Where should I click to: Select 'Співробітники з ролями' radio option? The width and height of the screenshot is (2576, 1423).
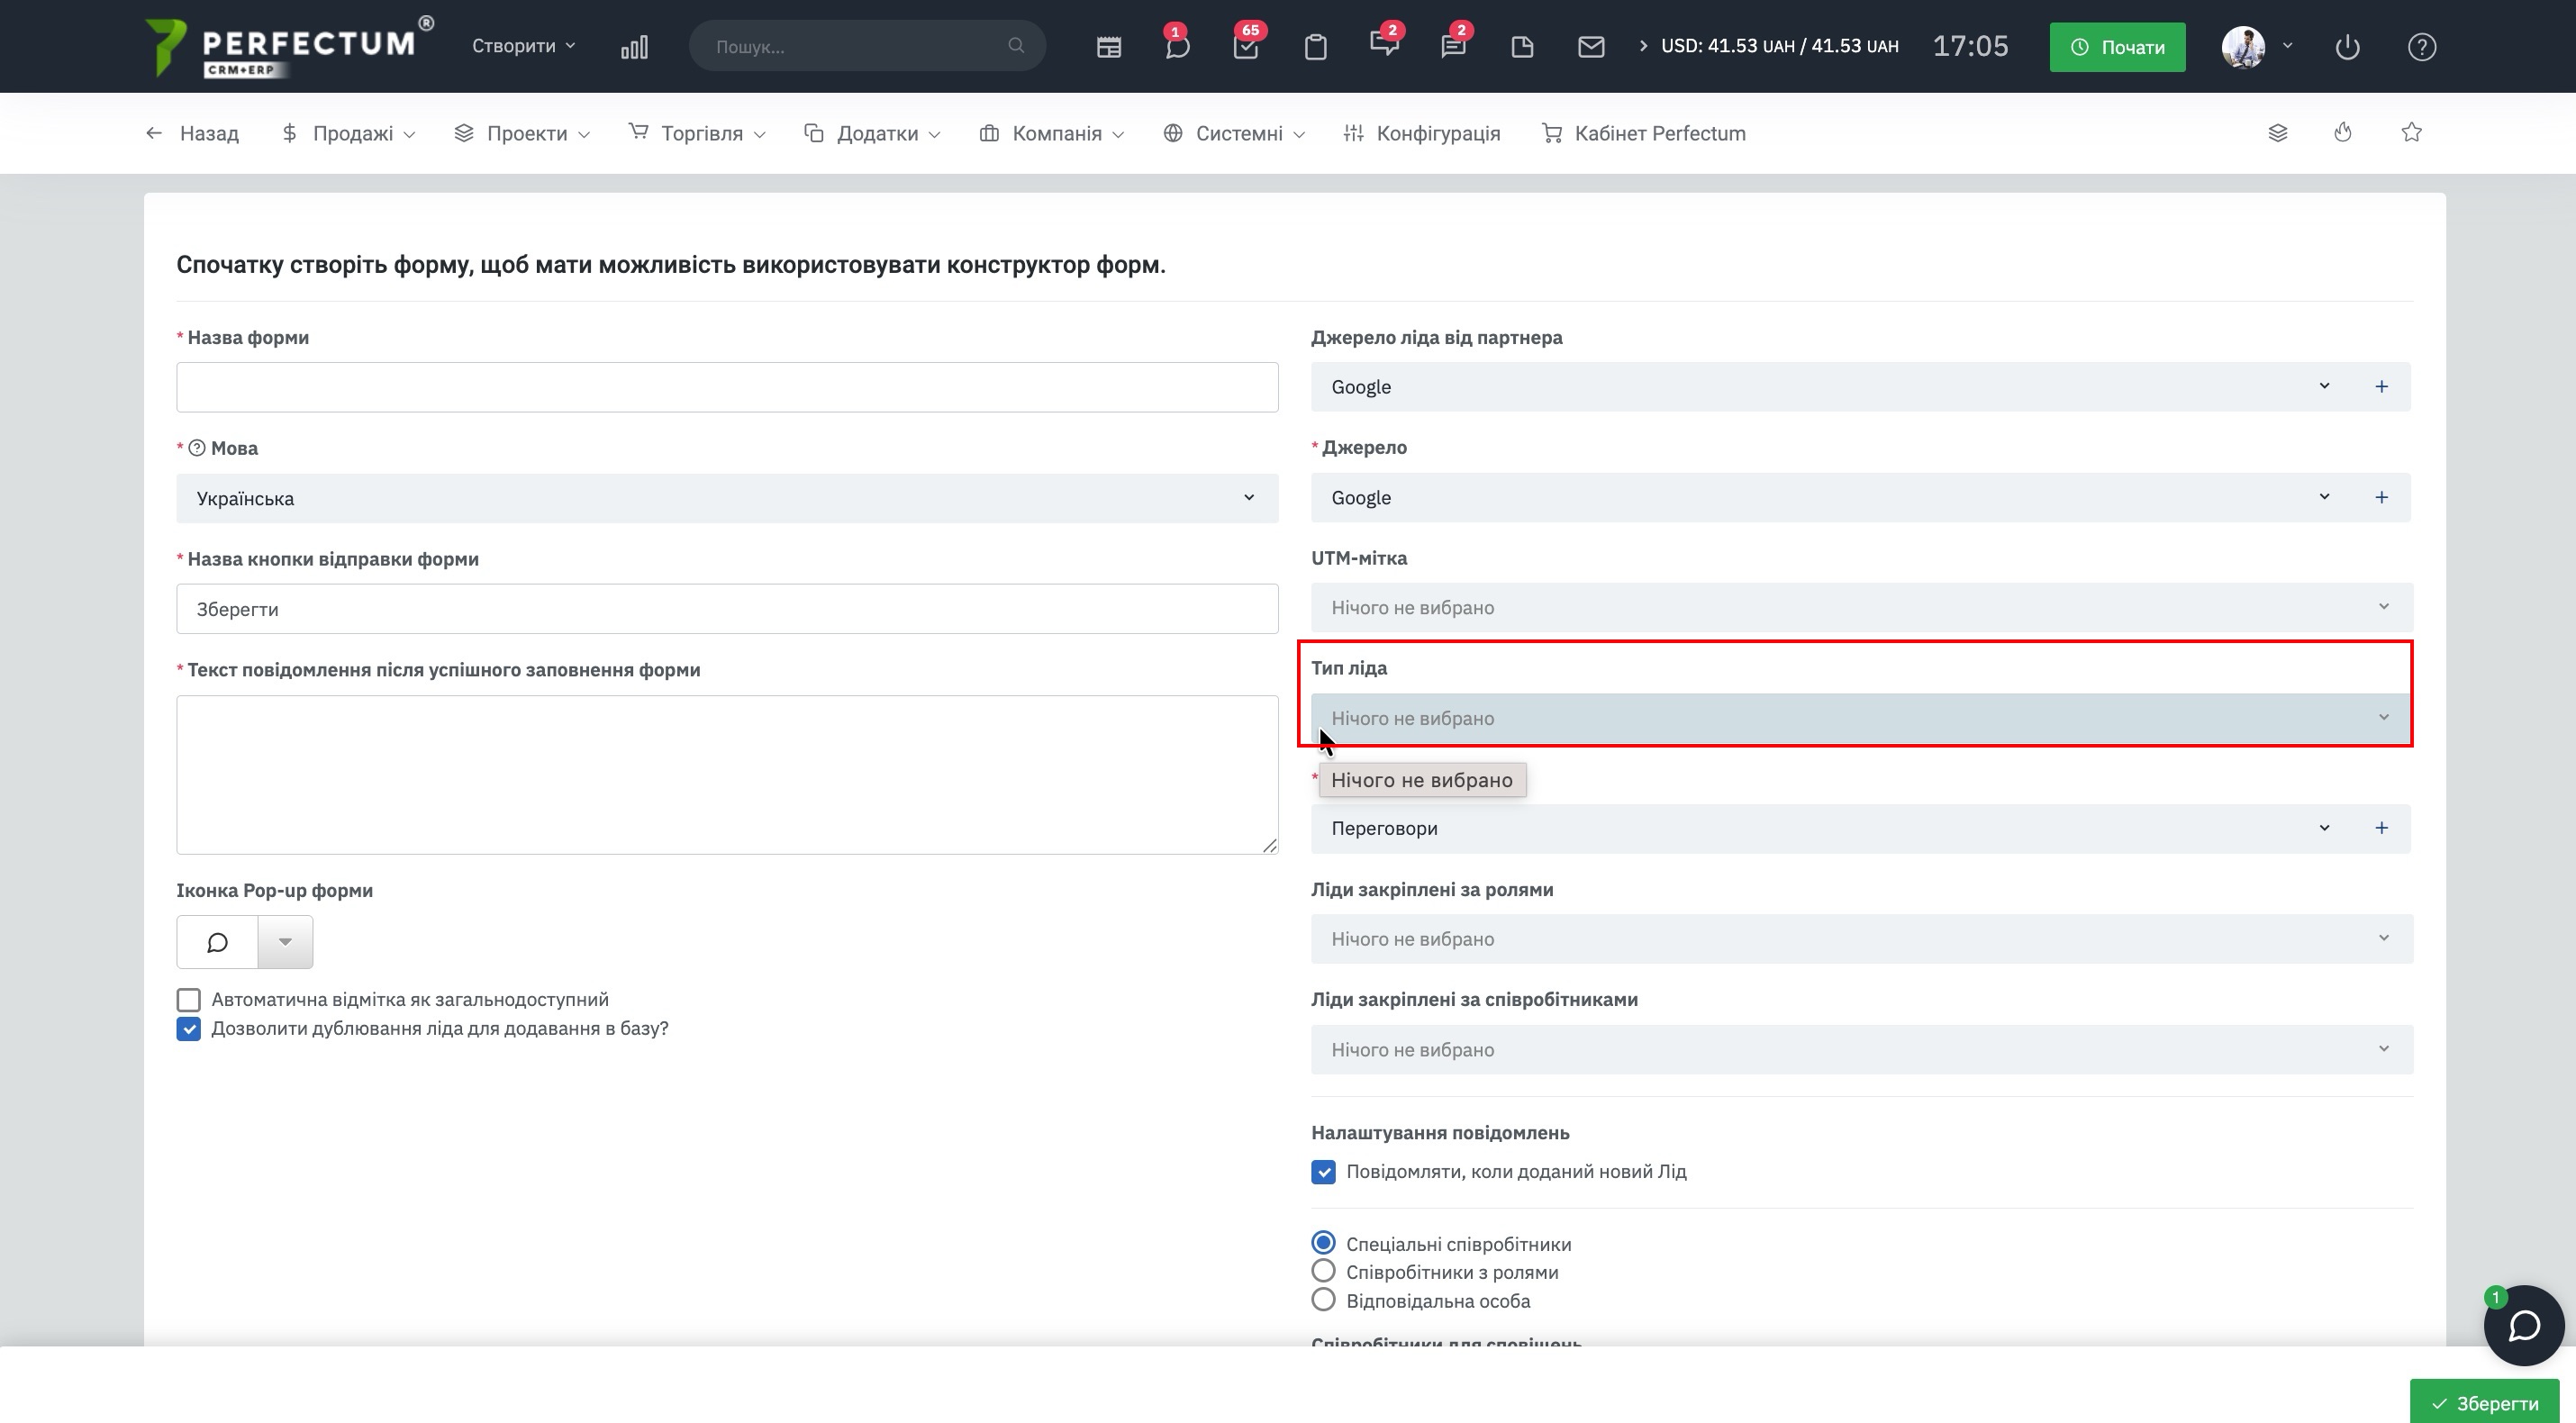[1323, 1272]
